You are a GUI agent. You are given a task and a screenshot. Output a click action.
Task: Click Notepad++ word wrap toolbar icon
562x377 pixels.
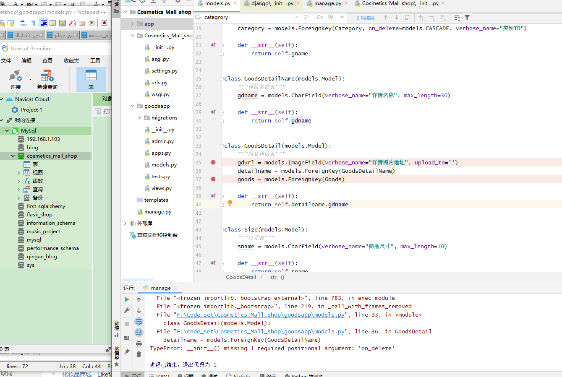tap(24, 23)
